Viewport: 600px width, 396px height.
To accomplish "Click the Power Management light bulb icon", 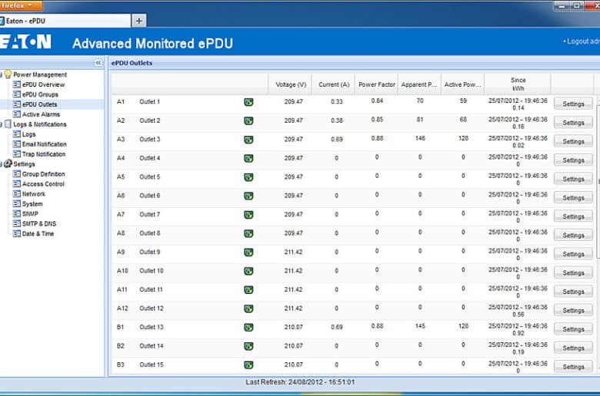I will pos(8,74).
